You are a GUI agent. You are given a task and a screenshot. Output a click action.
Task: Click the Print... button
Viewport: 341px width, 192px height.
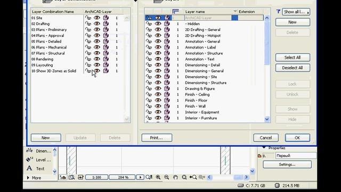(x=157, y=138)
